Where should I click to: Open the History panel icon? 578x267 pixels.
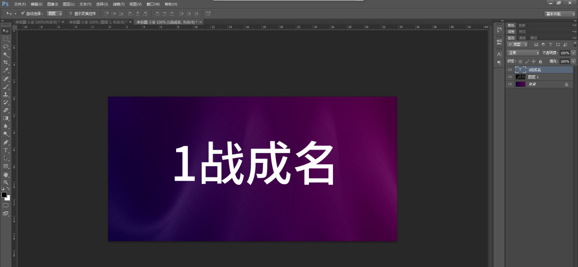[x=499, y=30]
